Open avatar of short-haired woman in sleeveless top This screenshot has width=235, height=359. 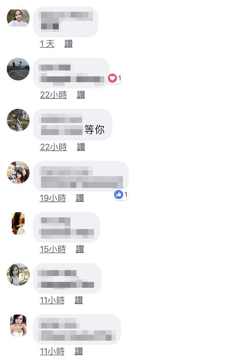tap(18, 274)
